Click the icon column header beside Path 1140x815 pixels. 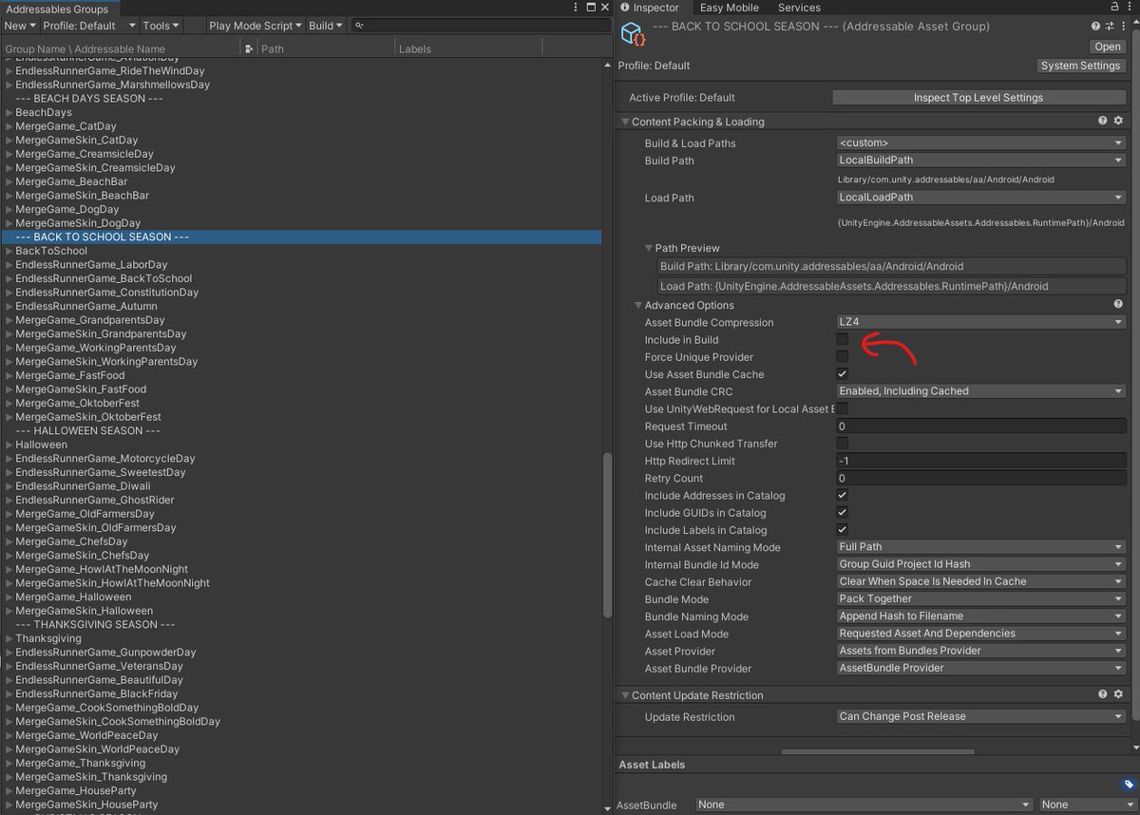[249, 48]
